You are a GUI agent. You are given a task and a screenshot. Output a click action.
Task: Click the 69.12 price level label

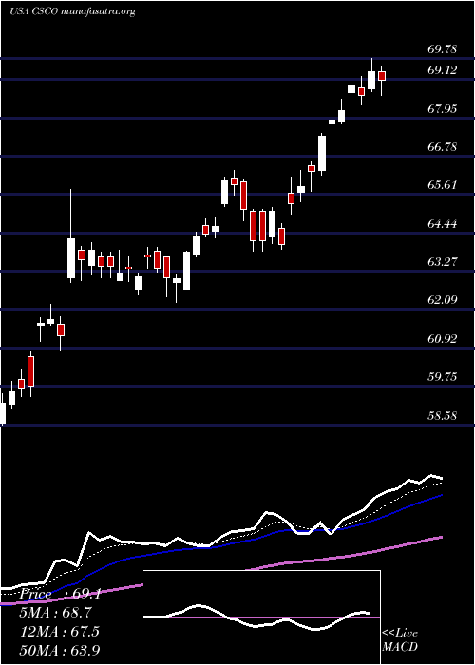coord(443,70)
